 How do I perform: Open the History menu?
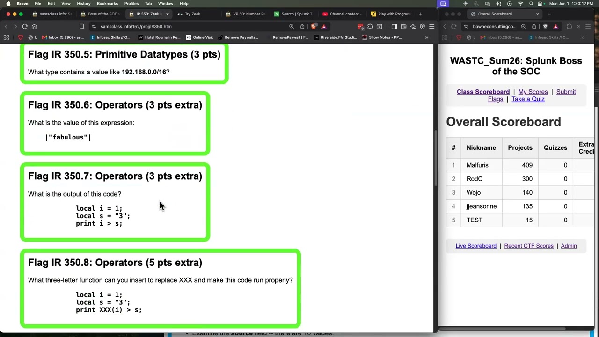pos(83,4)
